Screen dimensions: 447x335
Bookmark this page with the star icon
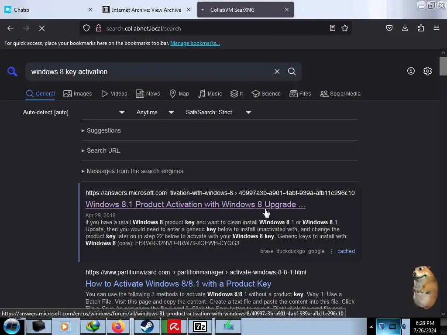(x=345, y=28)
